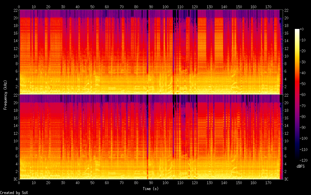Click the white top of the color bar
This screenshot has height=195, width=311.
click(x=297, y=31)
